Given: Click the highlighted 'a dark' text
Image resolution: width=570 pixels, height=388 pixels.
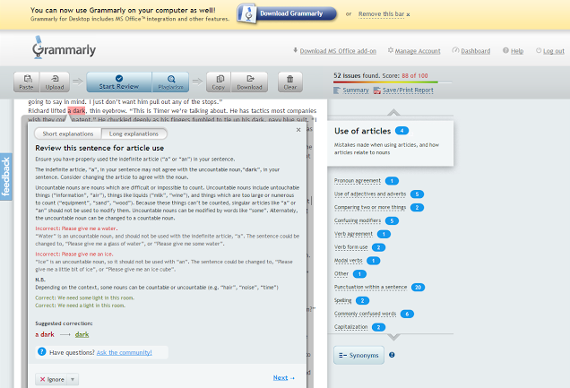Looking at the screenshot, I should click(76, 110).
